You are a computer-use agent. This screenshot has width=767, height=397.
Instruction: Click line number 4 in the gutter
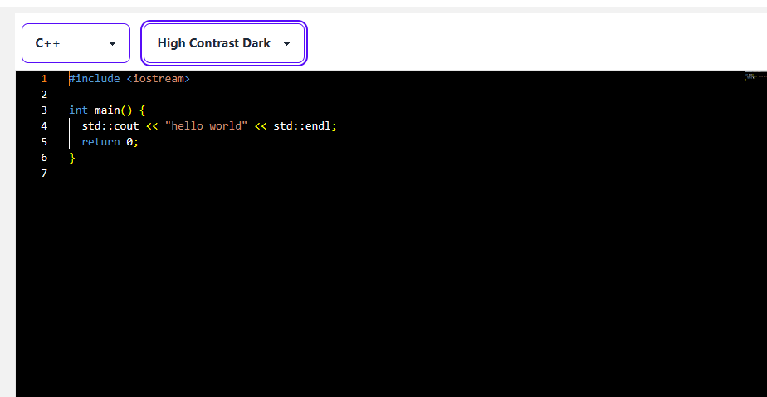tap(44, 126)
